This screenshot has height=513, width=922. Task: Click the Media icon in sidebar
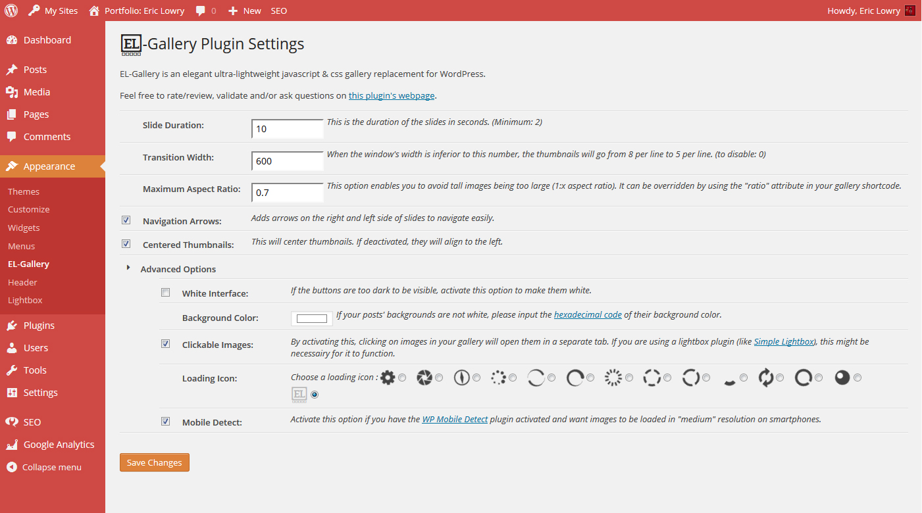click(12, 92)
